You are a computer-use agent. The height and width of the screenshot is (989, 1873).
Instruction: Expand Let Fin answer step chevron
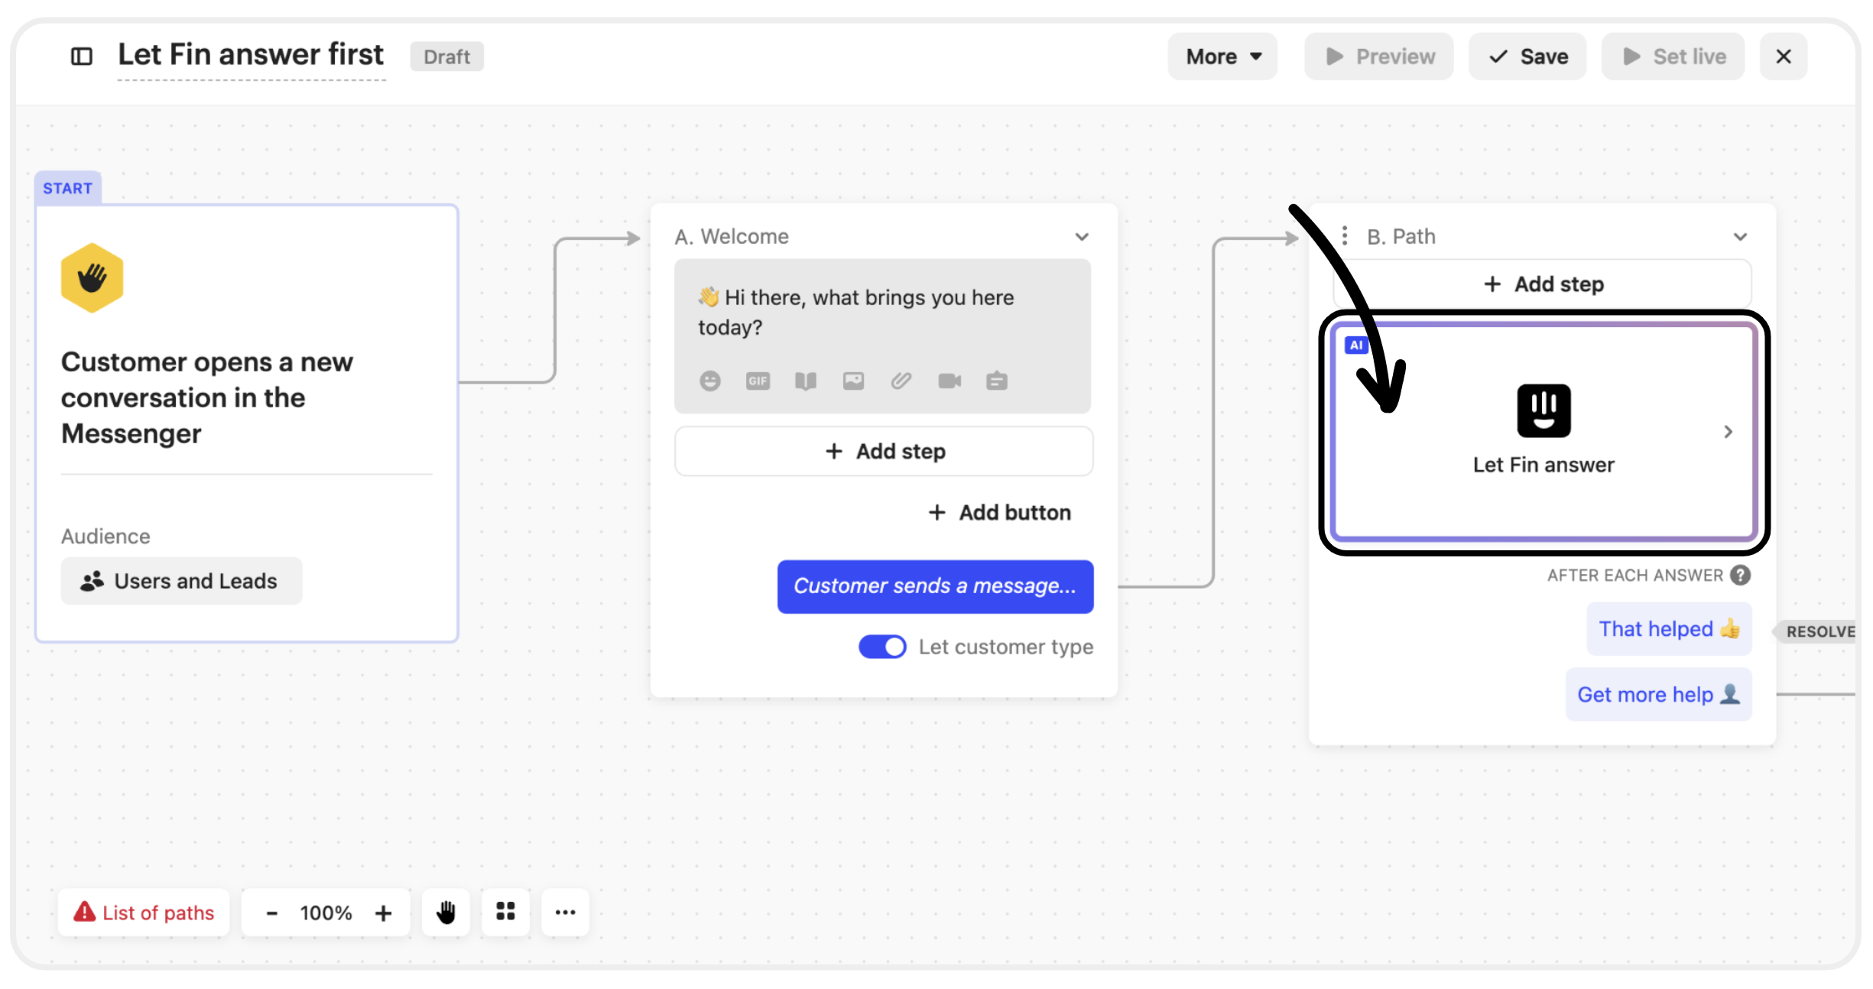coord(1728,432)
